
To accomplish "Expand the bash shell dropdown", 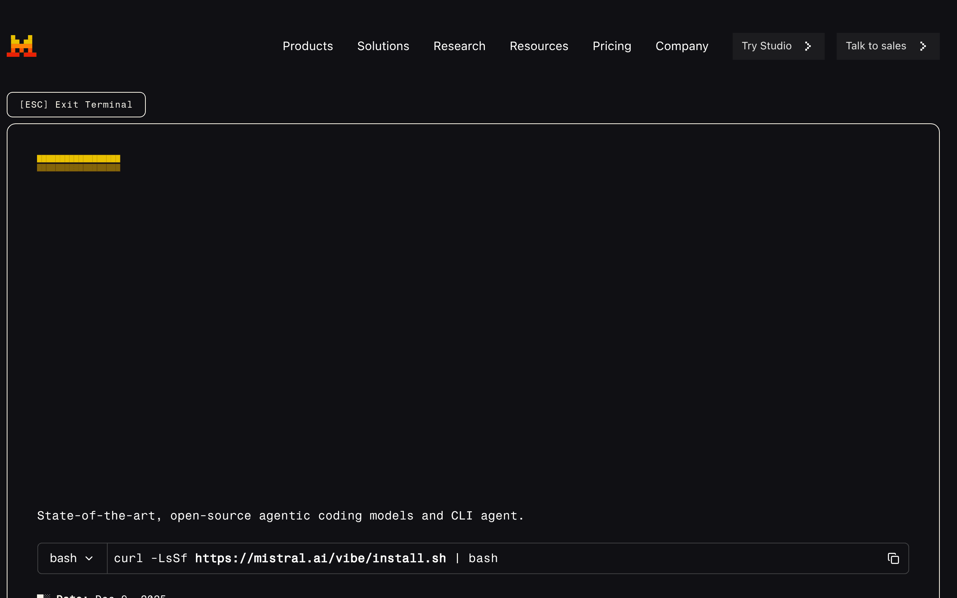I will (x=72, y=558).
